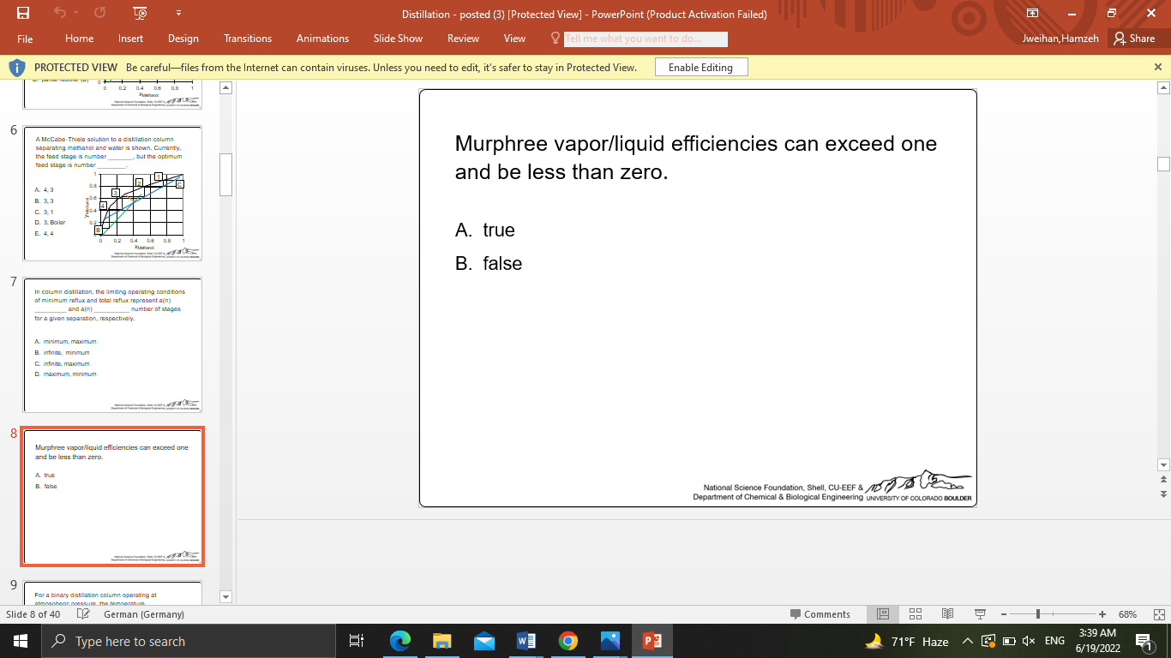Click the taskbar search box
Screen dimensions: 1171x658
188,641
